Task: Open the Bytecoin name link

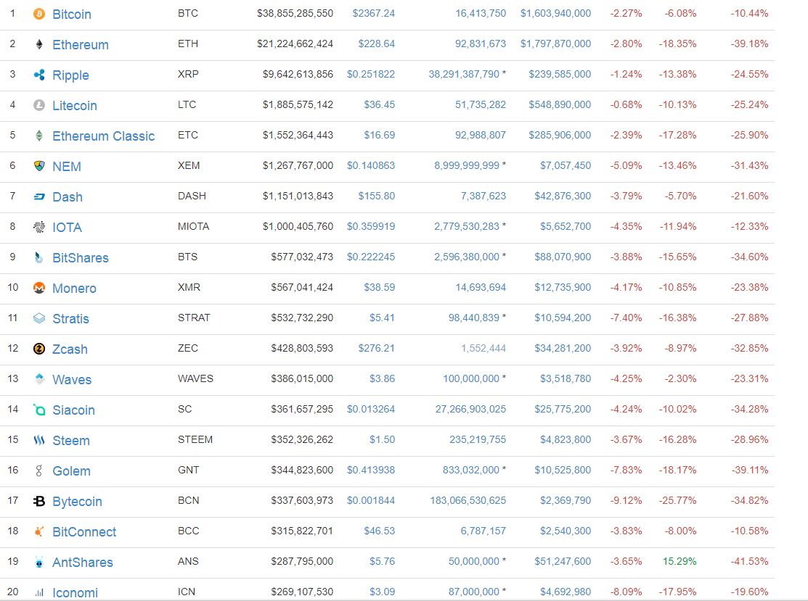Action: click(77, 501)
